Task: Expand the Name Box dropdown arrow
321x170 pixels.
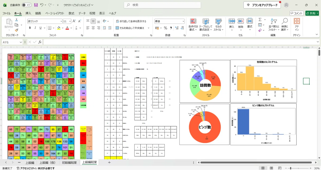Action: tap(21, 42)
